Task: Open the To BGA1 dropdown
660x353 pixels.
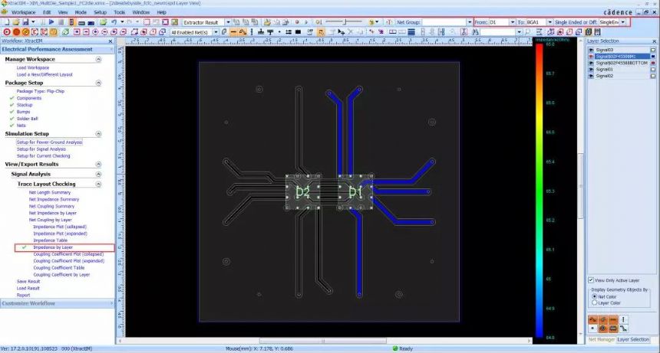Action: coord(549,22)
